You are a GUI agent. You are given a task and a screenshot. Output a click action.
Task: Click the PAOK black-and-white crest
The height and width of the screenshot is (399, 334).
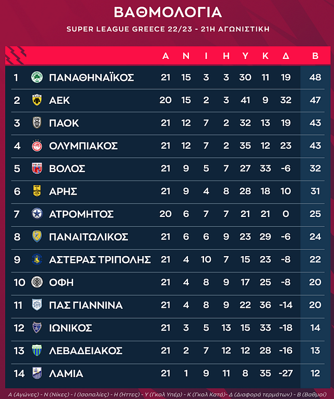[x=37, y=123]
